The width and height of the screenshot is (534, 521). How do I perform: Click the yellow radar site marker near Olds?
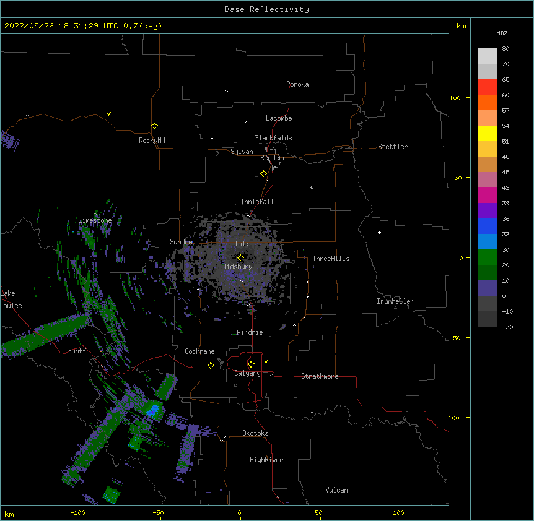click(x=240, y=258)
